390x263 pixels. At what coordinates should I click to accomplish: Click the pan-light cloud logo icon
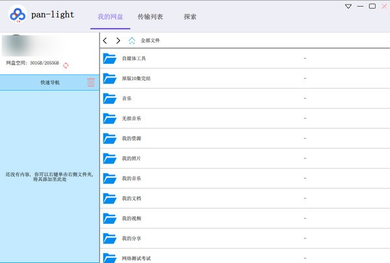coord(17,16)
